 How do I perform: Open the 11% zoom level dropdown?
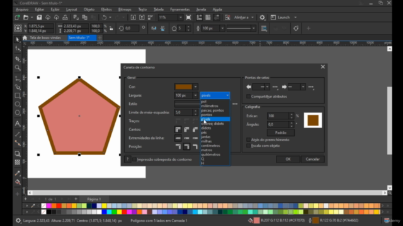[x=181, y=18]
